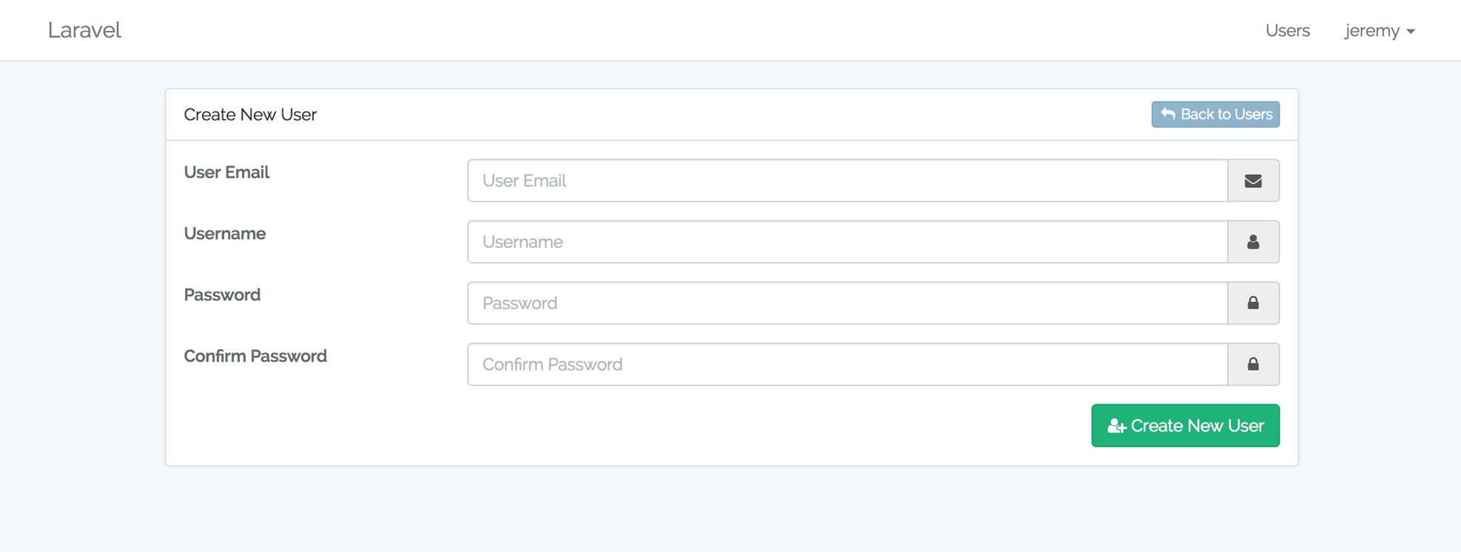Submit with the green Create New User button
The height and width of the screenshot is (552, 1461).
[1185, 426]
